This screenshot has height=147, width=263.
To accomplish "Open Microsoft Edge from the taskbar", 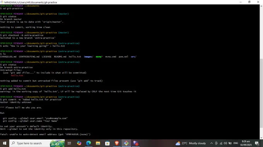I will 89,143.
